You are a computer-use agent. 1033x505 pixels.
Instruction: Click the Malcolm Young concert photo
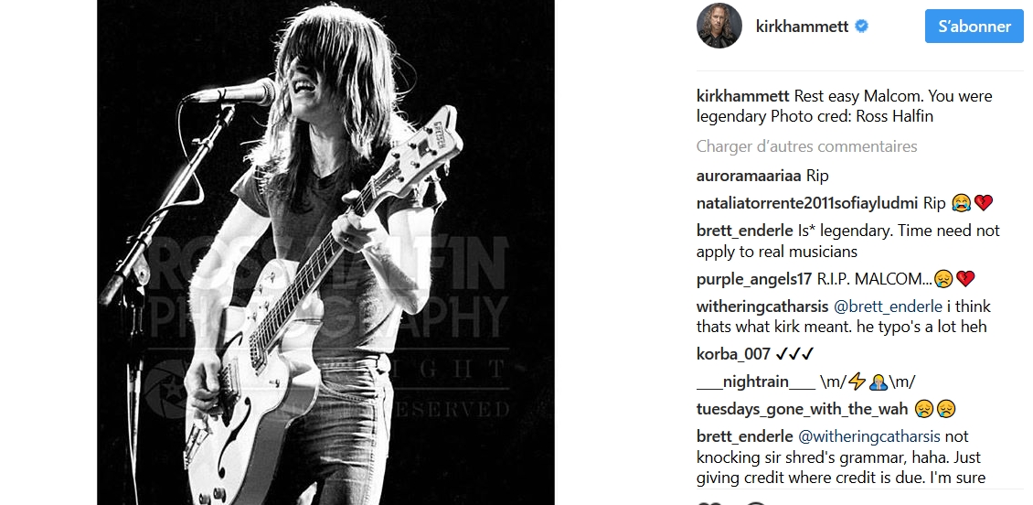pyautogui.click(x=325, y=252)
